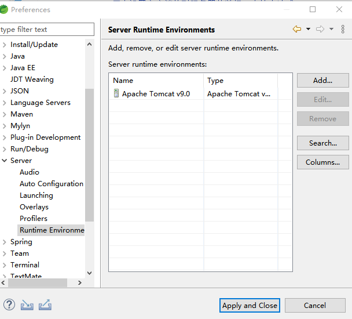Open the Overlays preference page

(x=34, y=207)
